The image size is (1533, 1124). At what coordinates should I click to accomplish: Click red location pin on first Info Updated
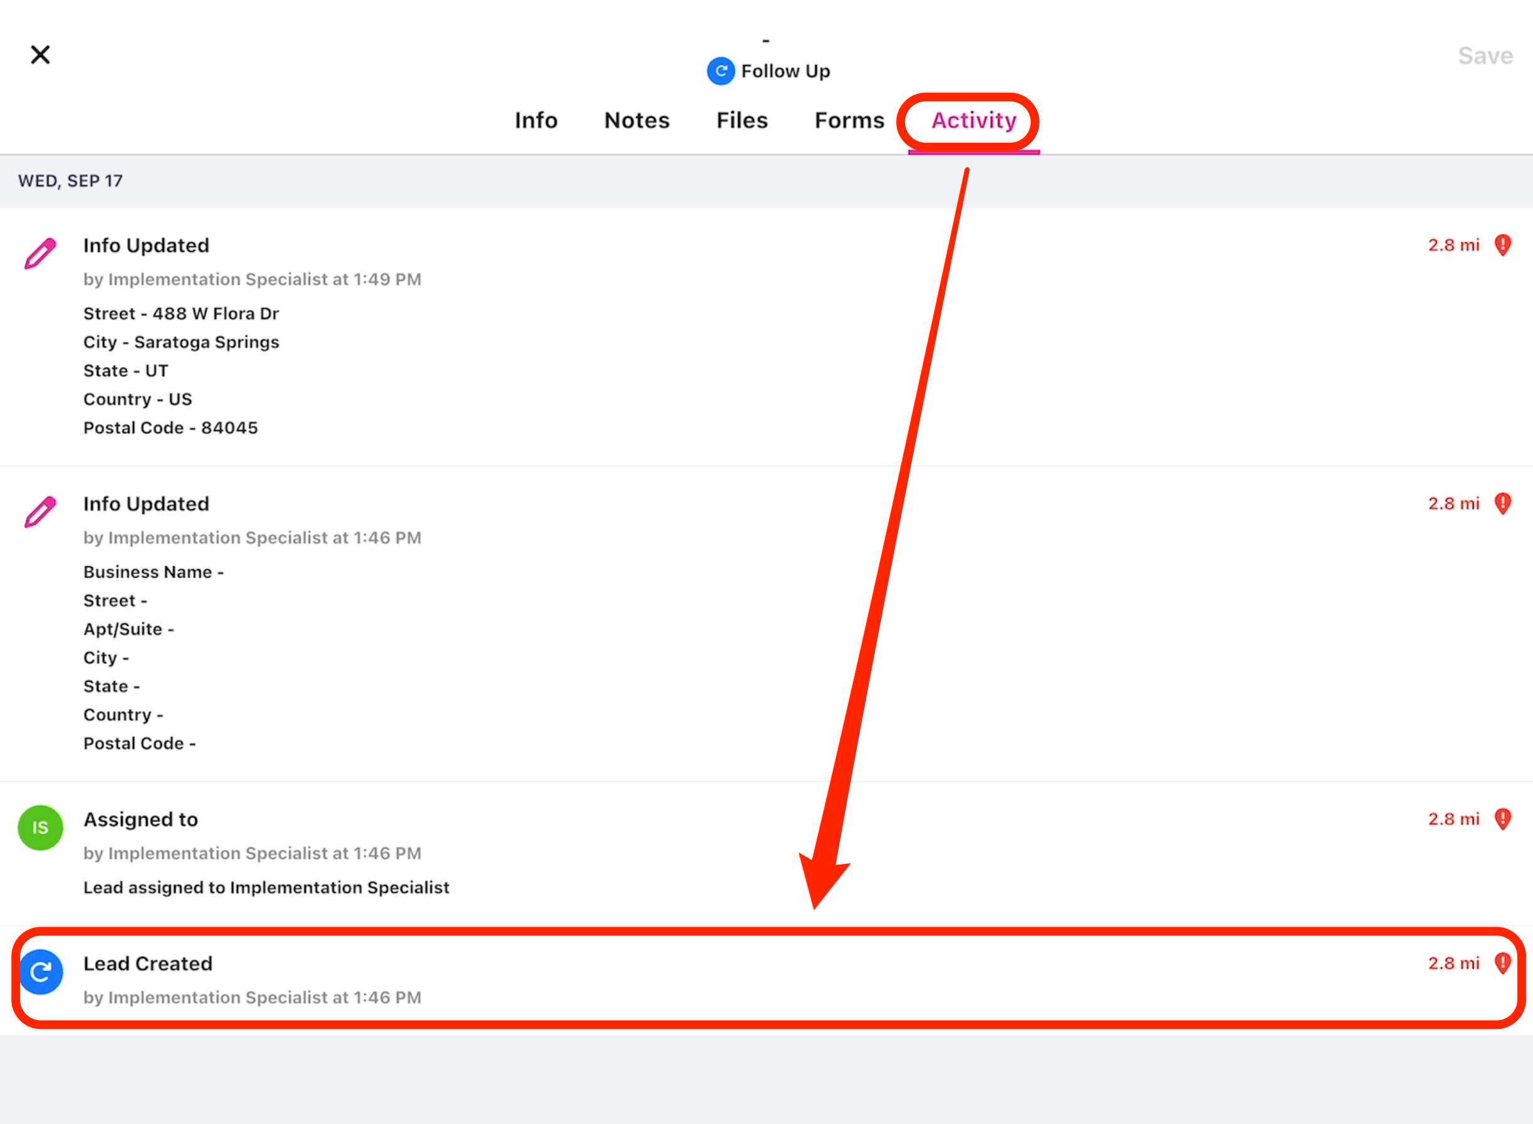[x=1502, y=245]
